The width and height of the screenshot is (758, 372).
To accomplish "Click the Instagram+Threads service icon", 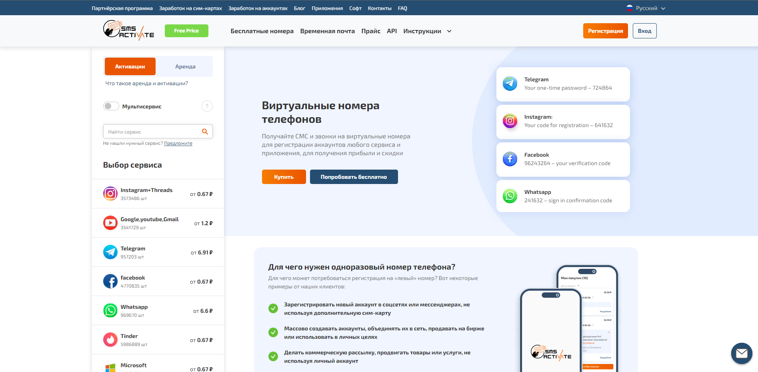I will coord(110,194).
